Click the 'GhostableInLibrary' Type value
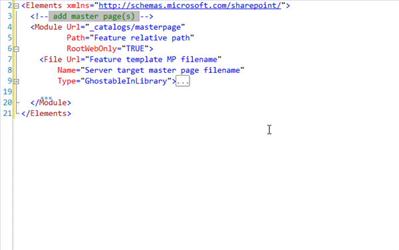The height and width of the screenshot is (250, 399). (126, 81)
